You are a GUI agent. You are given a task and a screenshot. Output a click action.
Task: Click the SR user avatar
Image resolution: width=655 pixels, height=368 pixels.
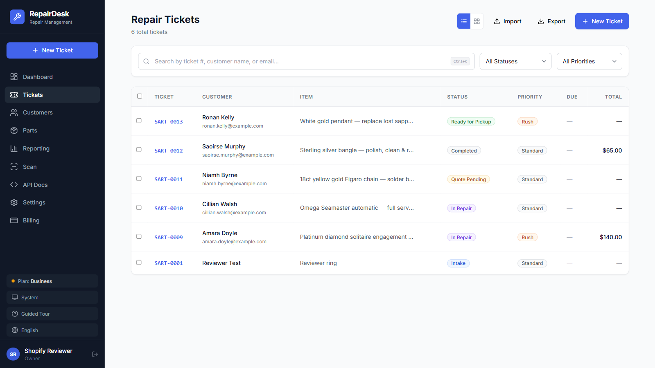(x=13, y=354)
